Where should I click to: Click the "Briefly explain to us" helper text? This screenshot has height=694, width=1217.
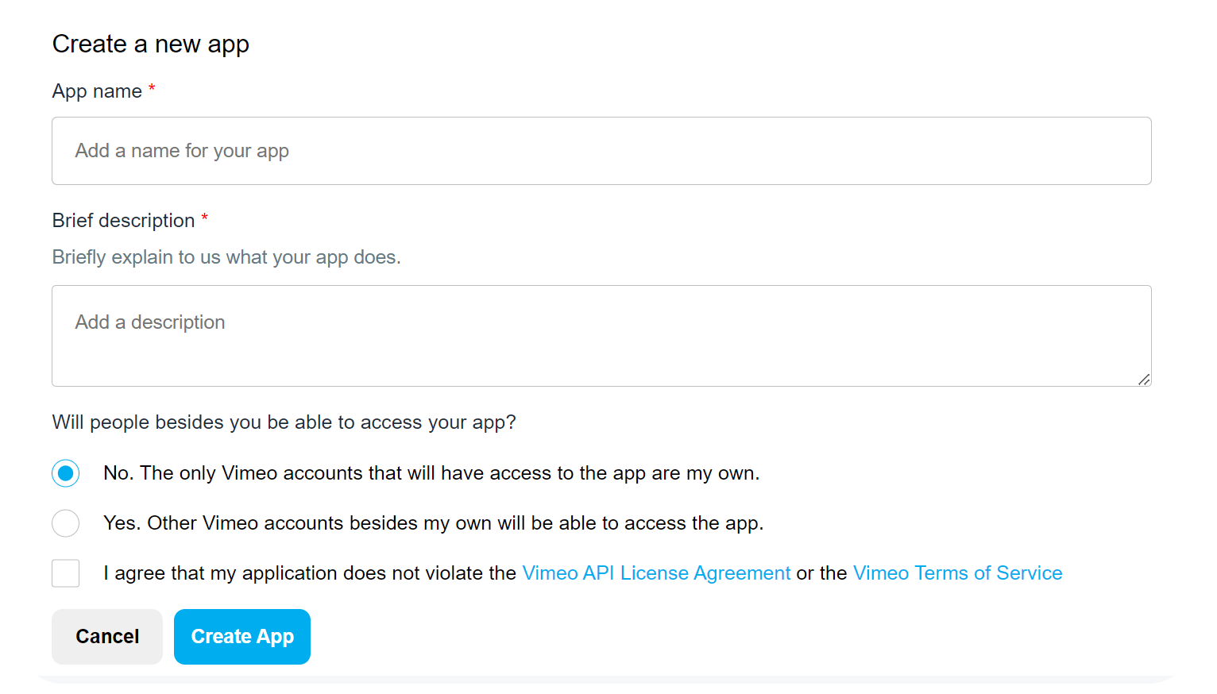[x=226, y=257]
